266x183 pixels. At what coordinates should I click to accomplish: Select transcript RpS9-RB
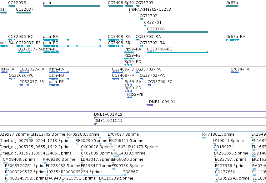click(129, 59)
